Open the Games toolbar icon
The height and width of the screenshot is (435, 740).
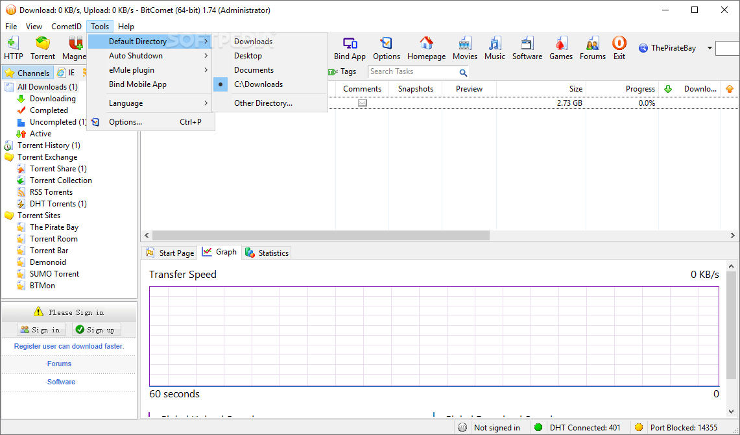[x=560, y=47]
